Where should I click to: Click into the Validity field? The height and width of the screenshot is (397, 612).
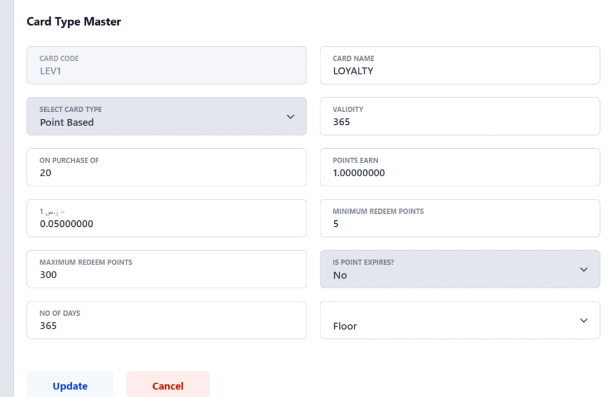click(459, 121)
